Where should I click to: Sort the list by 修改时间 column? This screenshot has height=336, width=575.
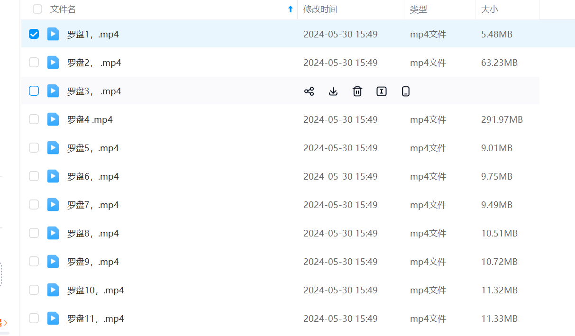click(320, 9)
